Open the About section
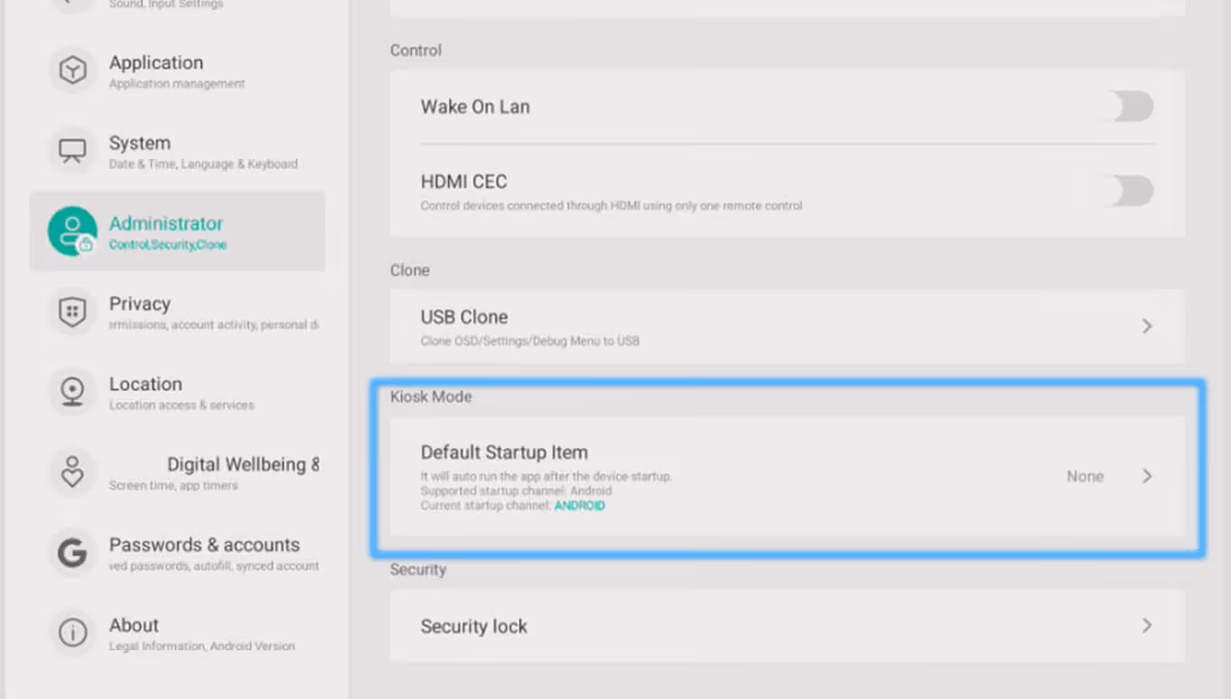 177,633
